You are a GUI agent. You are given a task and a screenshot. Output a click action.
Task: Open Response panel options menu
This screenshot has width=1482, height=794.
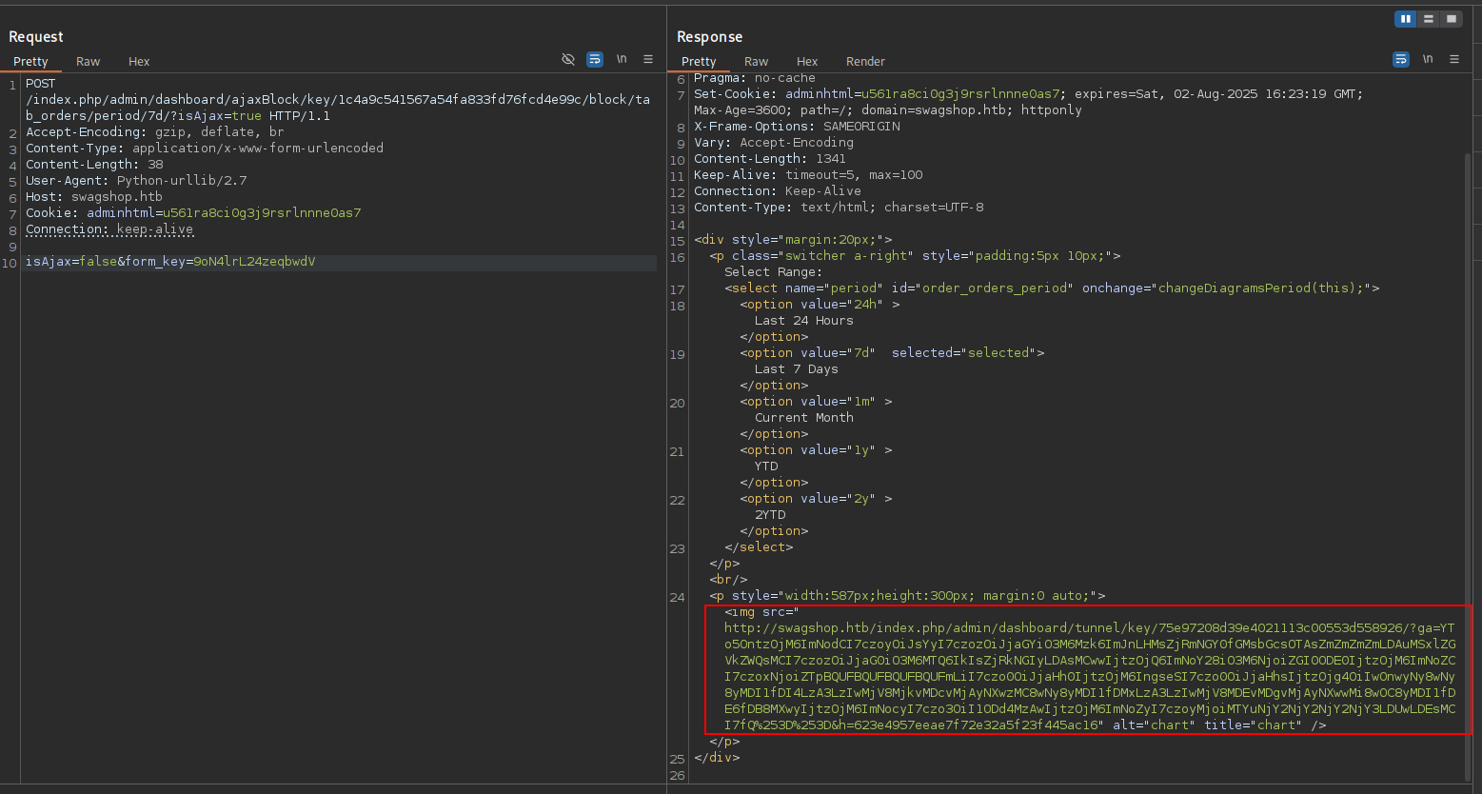click(1454, 59)
